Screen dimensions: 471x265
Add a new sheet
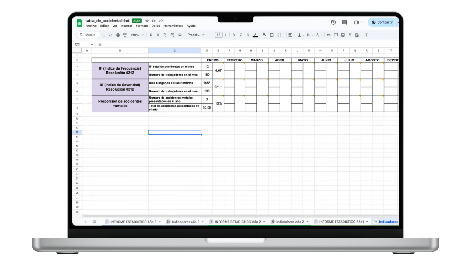pos(85,222)
